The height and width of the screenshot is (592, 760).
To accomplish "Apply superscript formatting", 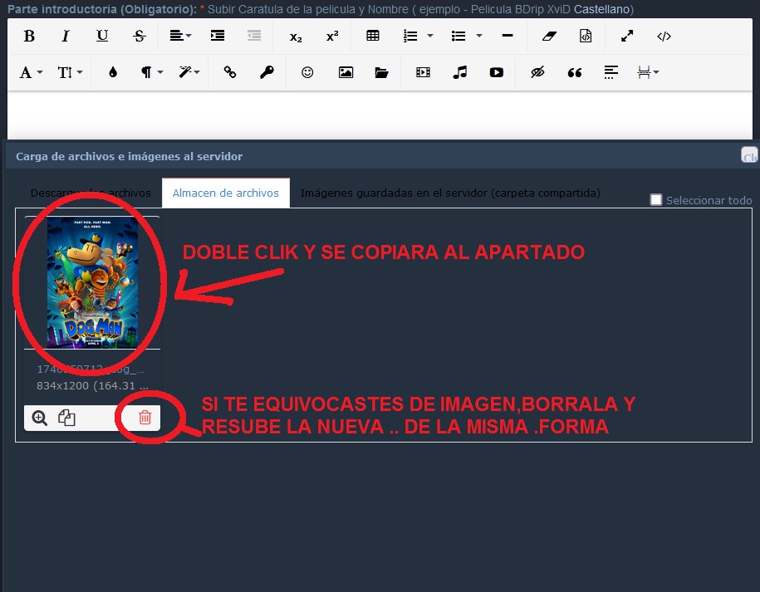I will click(332, 36).
